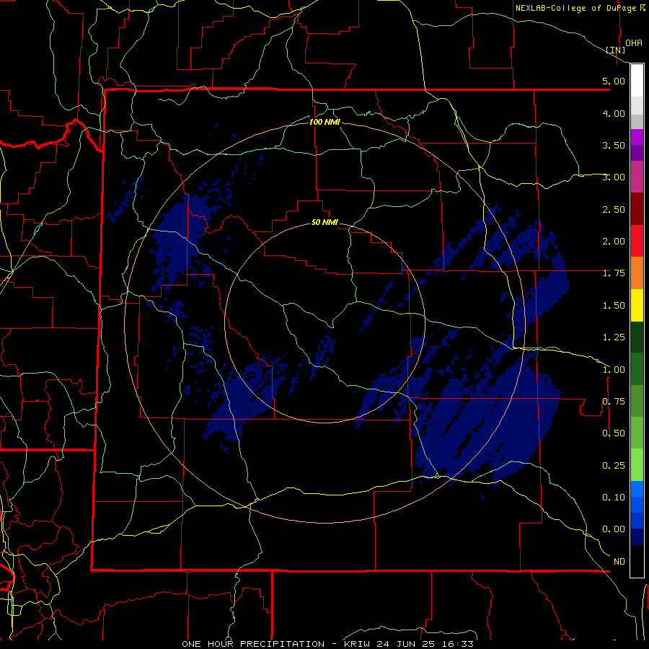
Task: Click the 0.00 legend value
Action: coord(614,529)
